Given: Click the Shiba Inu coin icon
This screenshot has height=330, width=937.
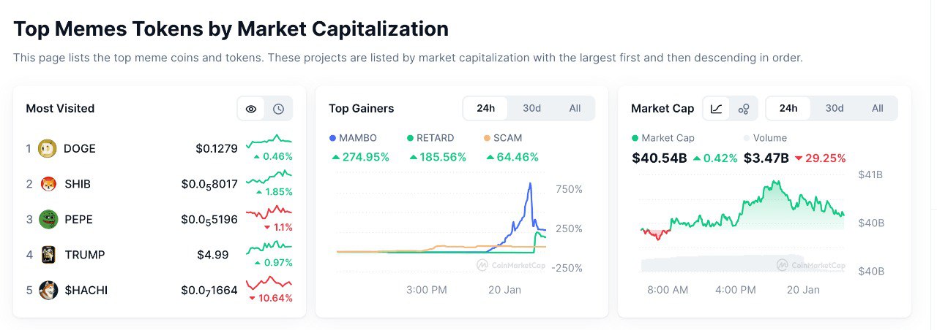Looking at the screenshot, I should pyautogui.click(x=48, y=184).
